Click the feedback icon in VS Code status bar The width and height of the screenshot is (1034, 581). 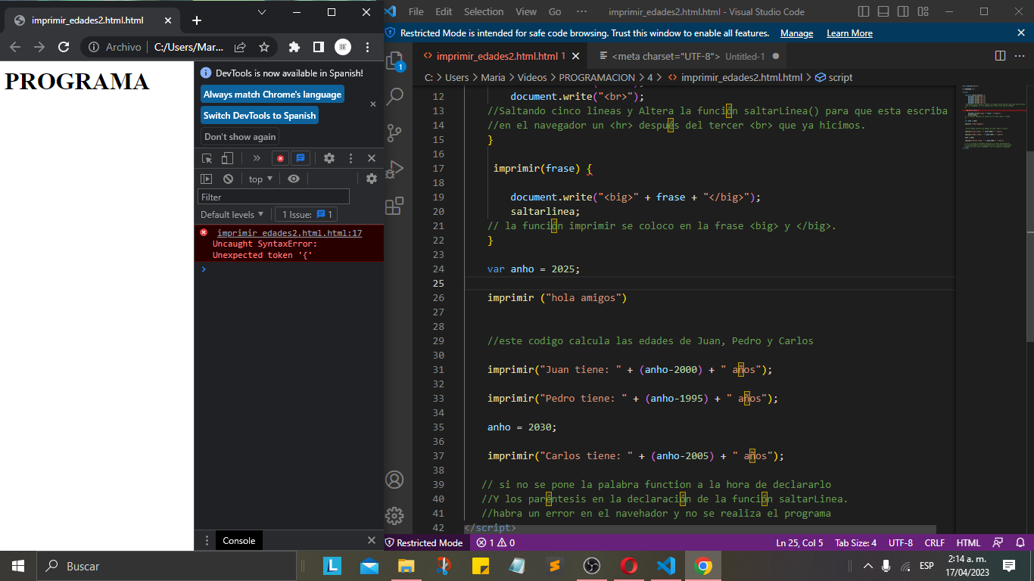[998, 542]
